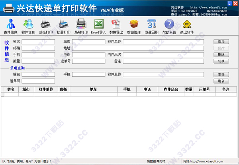This screenshot has width=239, height=165.
Task: Focus the recipient 运单号 waybill field
Action: tap(88, 61)
